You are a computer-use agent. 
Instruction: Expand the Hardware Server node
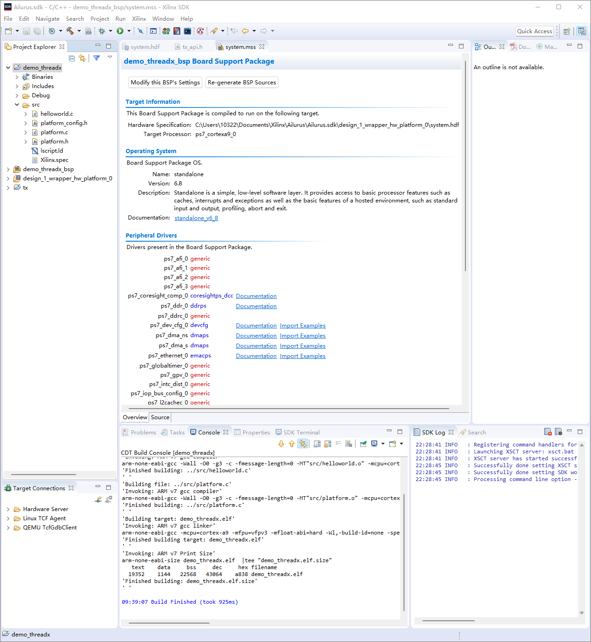[8, 509]
